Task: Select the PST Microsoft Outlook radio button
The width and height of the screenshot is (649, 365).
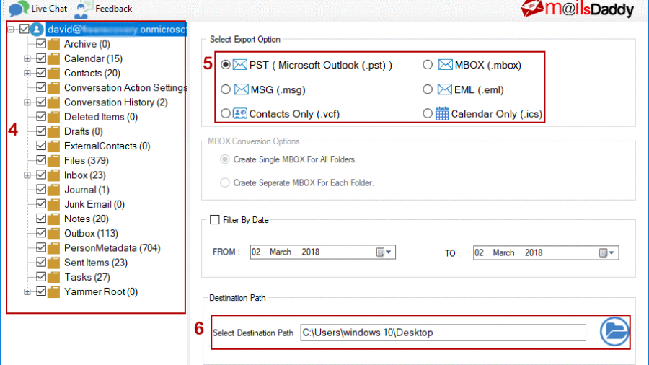Action: [226, 65]
